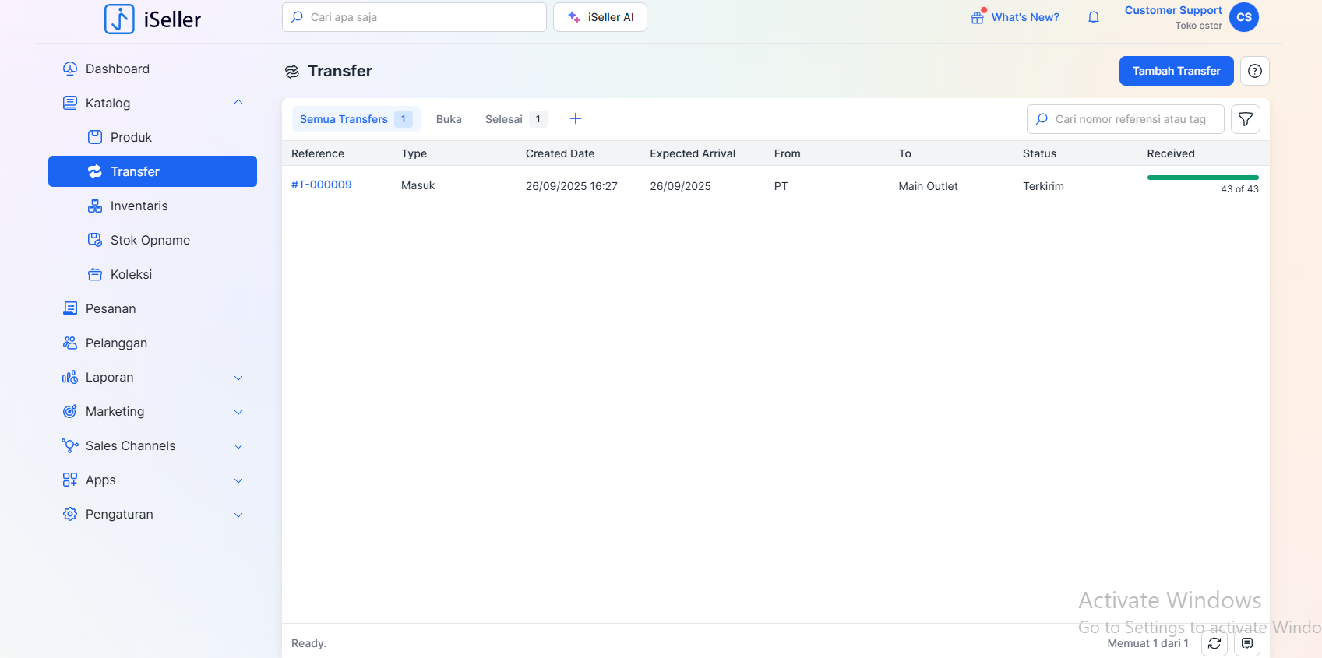
Task: Click the notification bell icon
Action: [1094, 17]
